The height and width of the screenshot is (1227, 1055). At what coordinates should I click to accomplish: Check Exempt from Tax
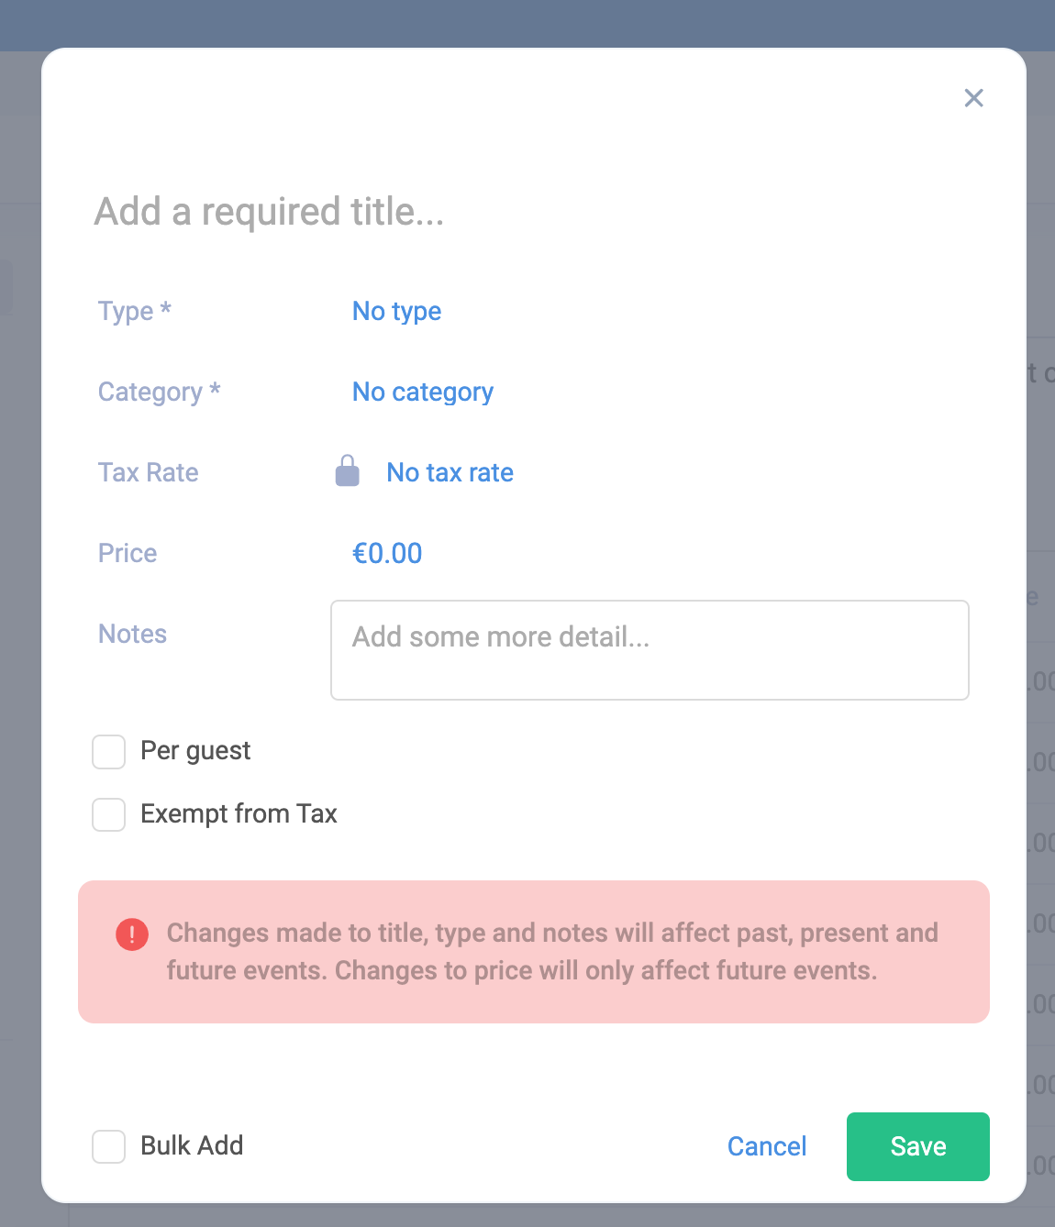(108, 814)
